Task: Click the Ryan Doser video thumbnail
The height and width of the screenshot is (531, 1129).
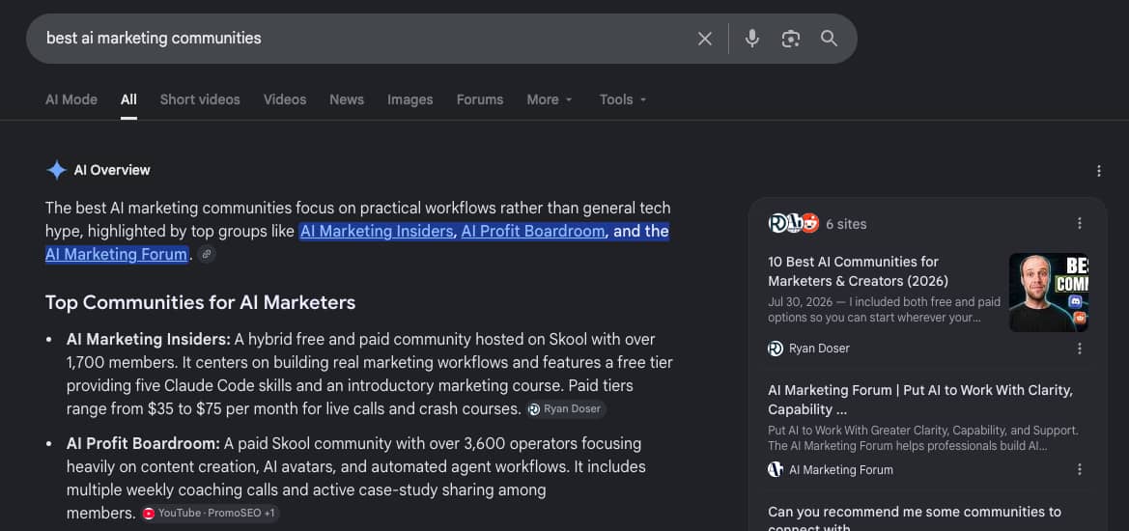Action: (1049, 293)
